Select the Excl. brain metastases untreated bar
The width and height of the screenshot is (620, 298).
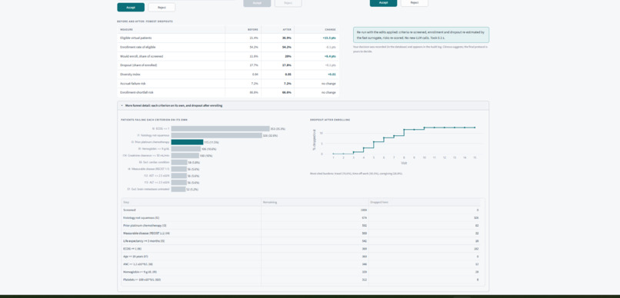pos(178,189)
